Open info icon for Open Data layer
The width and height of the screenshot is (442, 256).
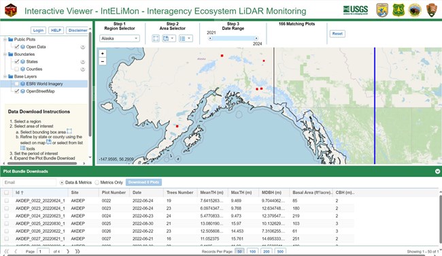[83, 47]
